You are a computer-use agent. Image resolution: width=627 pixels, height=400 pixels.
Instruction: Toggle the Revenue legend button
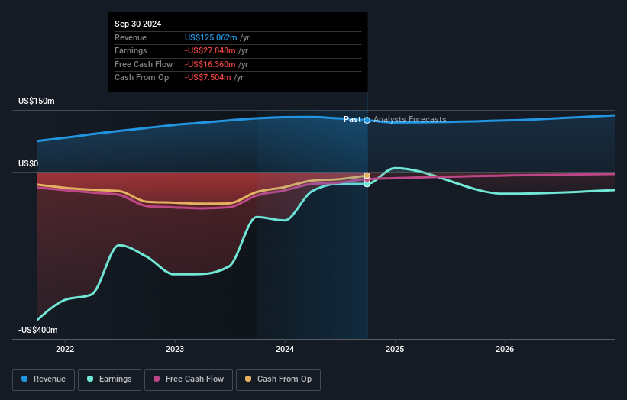pos(44,379)
